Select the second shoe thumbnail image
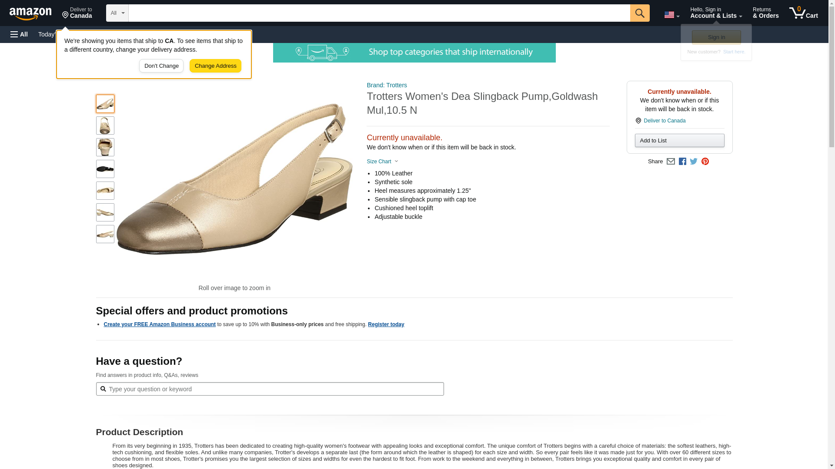The height and width of the screenshot is (469, 835). 105,126
